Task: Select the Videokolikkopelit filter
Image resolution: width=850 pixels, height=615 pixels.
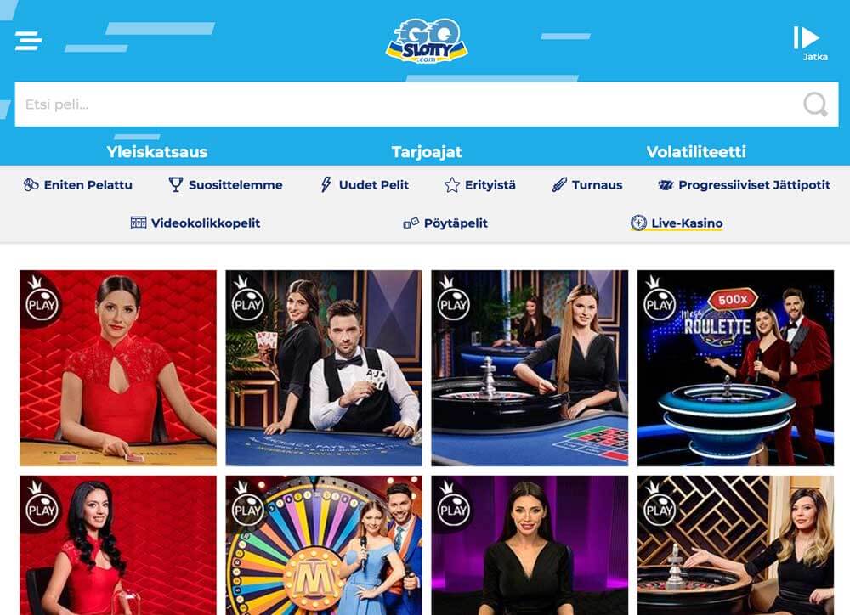Action: click(195, 223)
